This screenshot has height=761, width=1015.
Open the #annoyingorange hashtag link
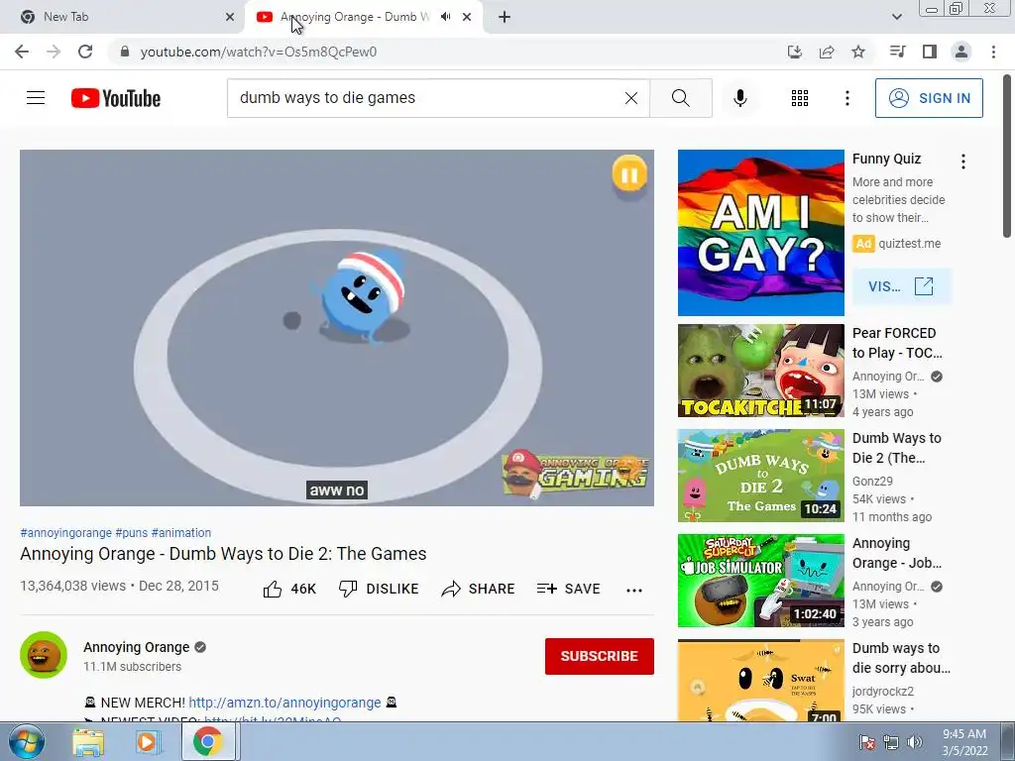(x=66, y=532)
